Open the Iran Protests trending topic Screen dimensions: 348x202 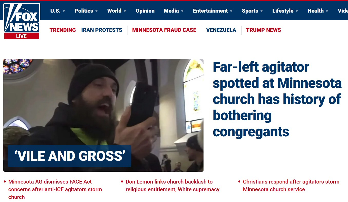102,30
